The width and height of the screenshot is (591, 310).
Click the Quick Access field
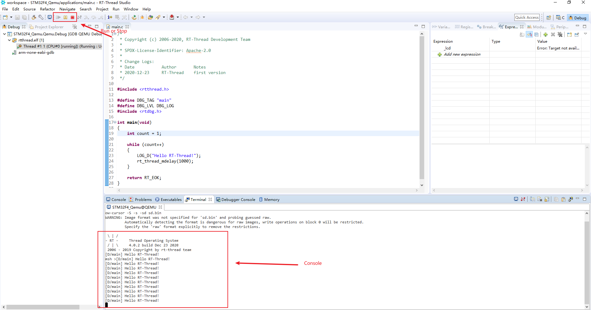[x=527, y=18]
